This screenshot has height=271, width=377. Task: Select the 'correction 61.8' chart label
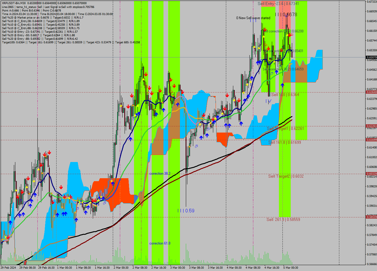click(160, 243)
